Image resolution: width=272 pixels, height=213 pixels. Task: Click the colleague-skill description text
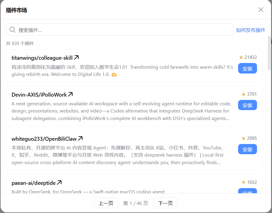122,71
